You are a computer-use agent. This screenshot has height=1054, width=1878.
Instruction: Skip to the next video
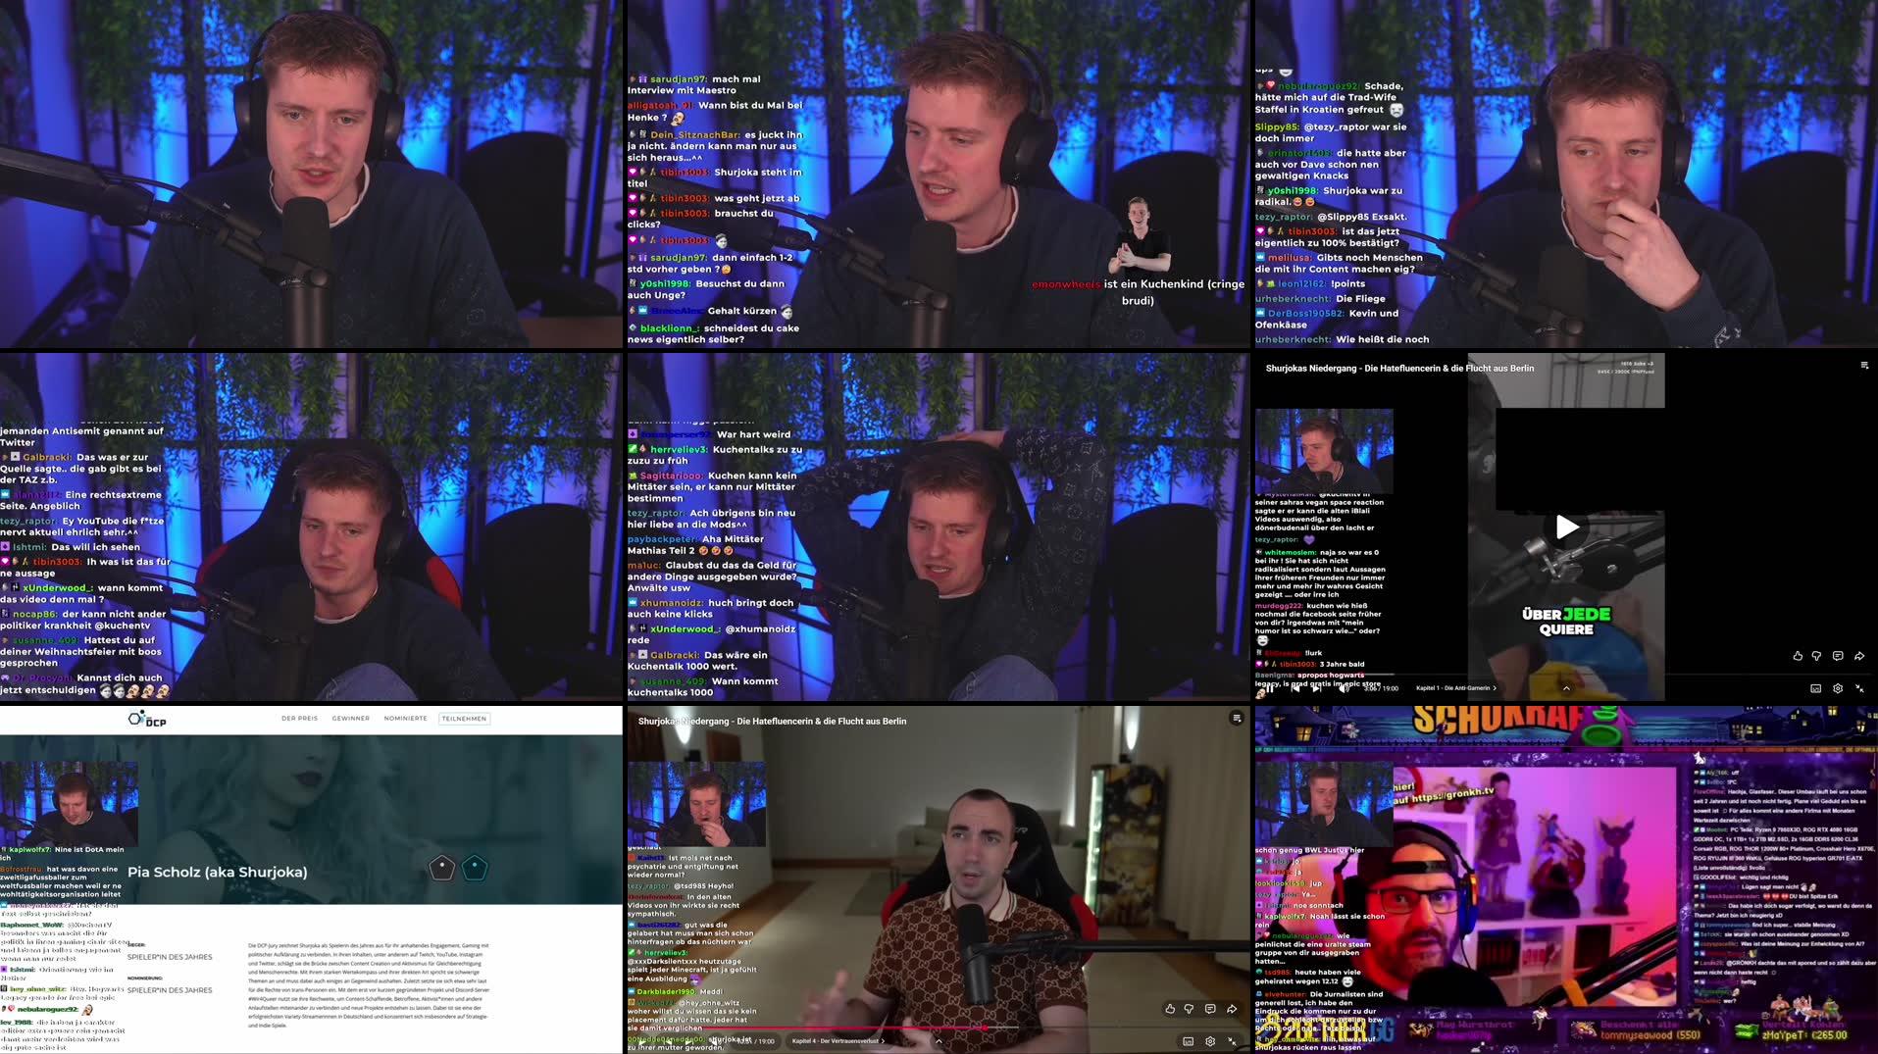1317,689
